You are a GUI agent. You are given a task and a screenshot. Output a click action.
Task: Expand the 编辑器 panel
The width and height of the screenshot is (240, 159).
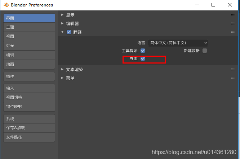click(x=62, y=23)
